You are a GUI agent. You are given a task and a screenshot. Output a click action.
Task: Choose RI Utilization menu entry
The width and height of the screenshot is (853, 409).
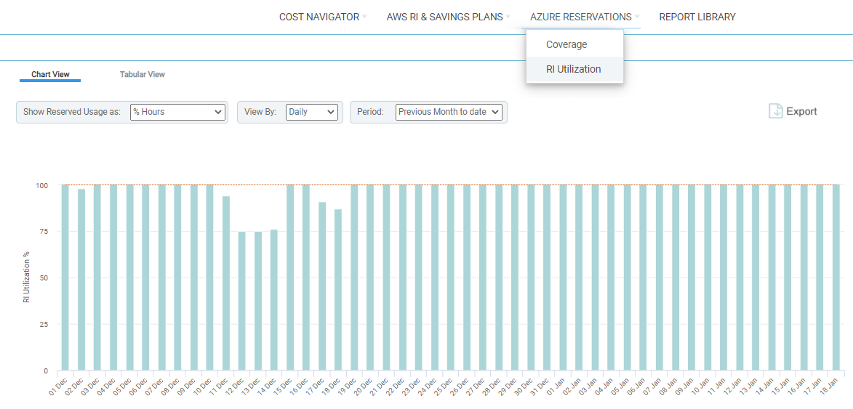574,70
